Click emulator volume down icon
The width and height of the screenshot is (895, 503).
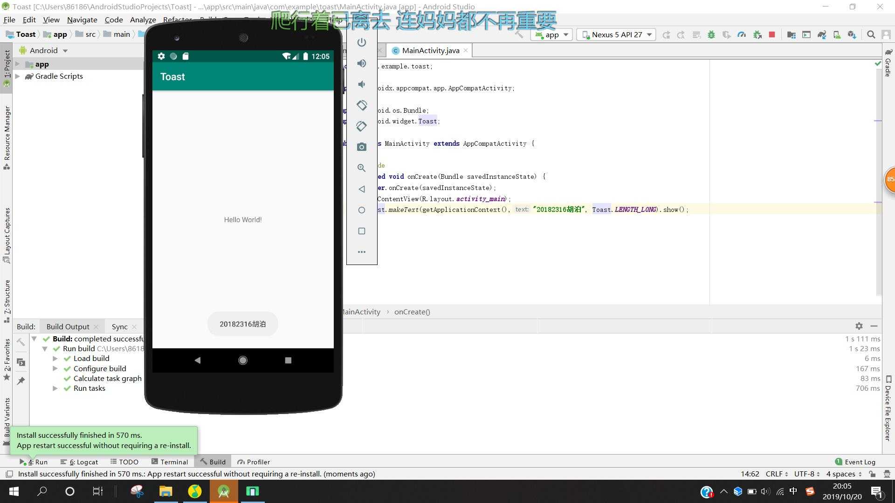[x=362, y=84]
